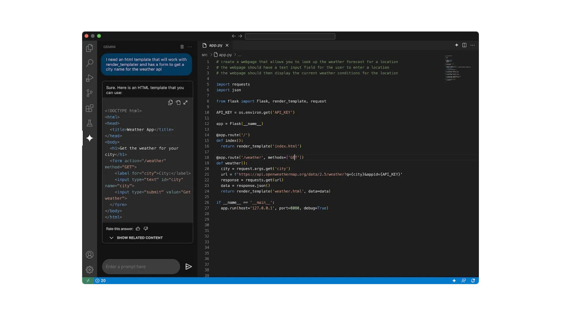Image resolution: width=561 pixels, height=315 pixels.
Task: Rate the Gemini answer with thumbs down
Action: pyautogui.click(x=146, y=228)
